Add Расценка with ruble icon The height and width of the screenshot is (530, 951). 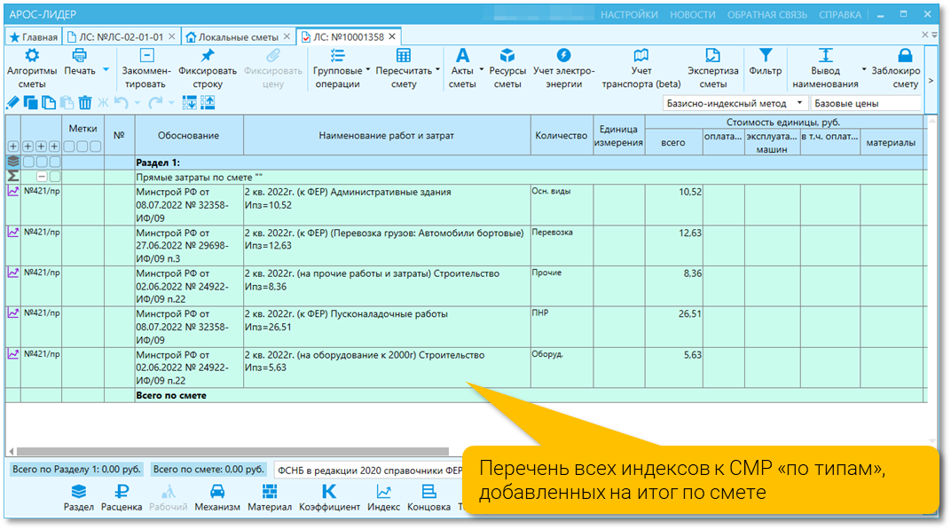pyautogui.click(x=122, y=498)
